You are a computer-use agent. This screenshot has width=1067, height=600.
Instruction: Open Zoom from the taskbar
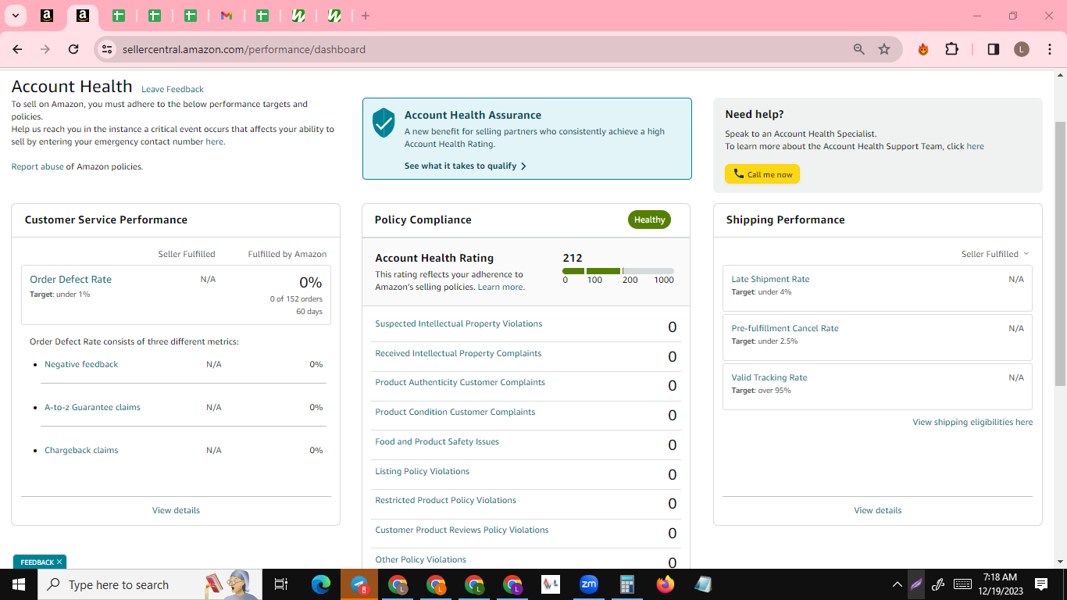pyautogui.click(x=588, y=584)
